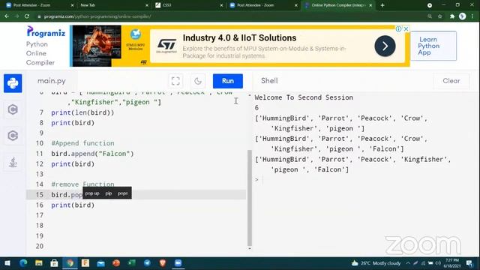480x270 pixels.
Task: Bookmark this page star icon
Action: click(x=440, y=16)
